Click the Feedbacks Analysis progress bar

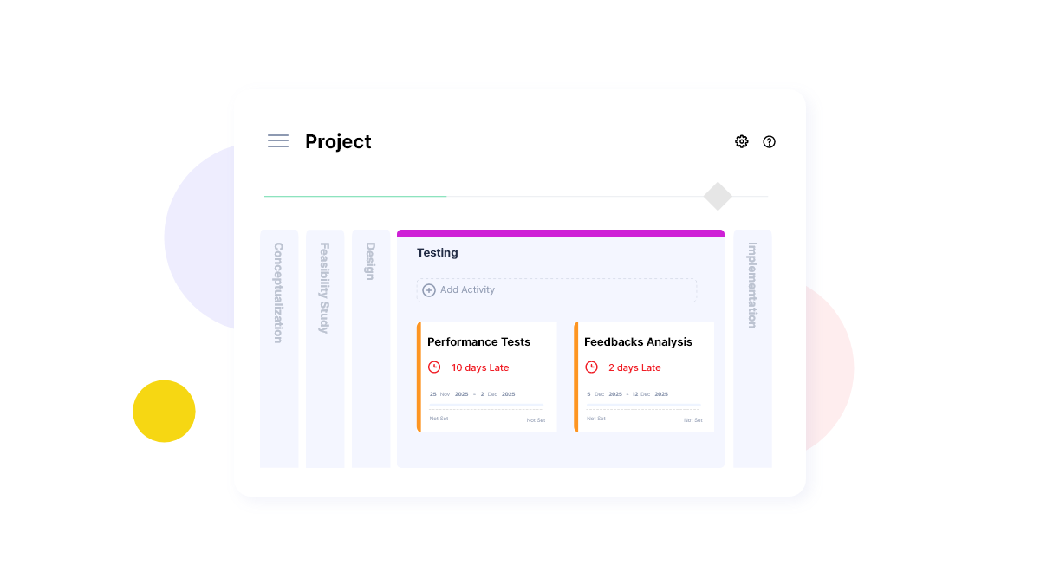pyautogui.click(x=643, y=405)
